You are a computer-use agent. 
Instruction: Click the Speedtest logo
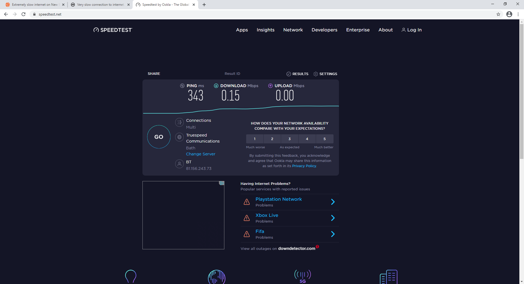click(113, 30)
